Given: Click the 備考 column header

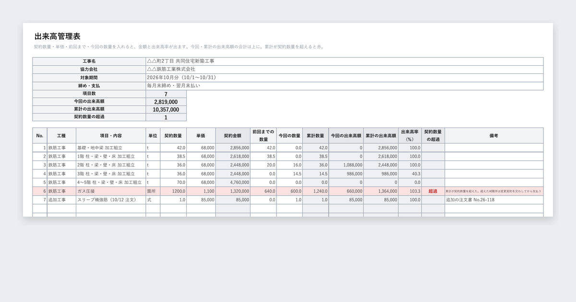Looking at the screenshot, I should pyautogui.click(x=494, y=136).
